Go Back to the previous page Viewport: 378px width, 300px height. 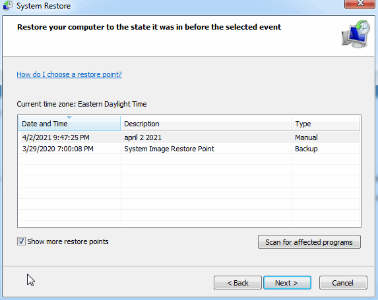pos(237,283)
